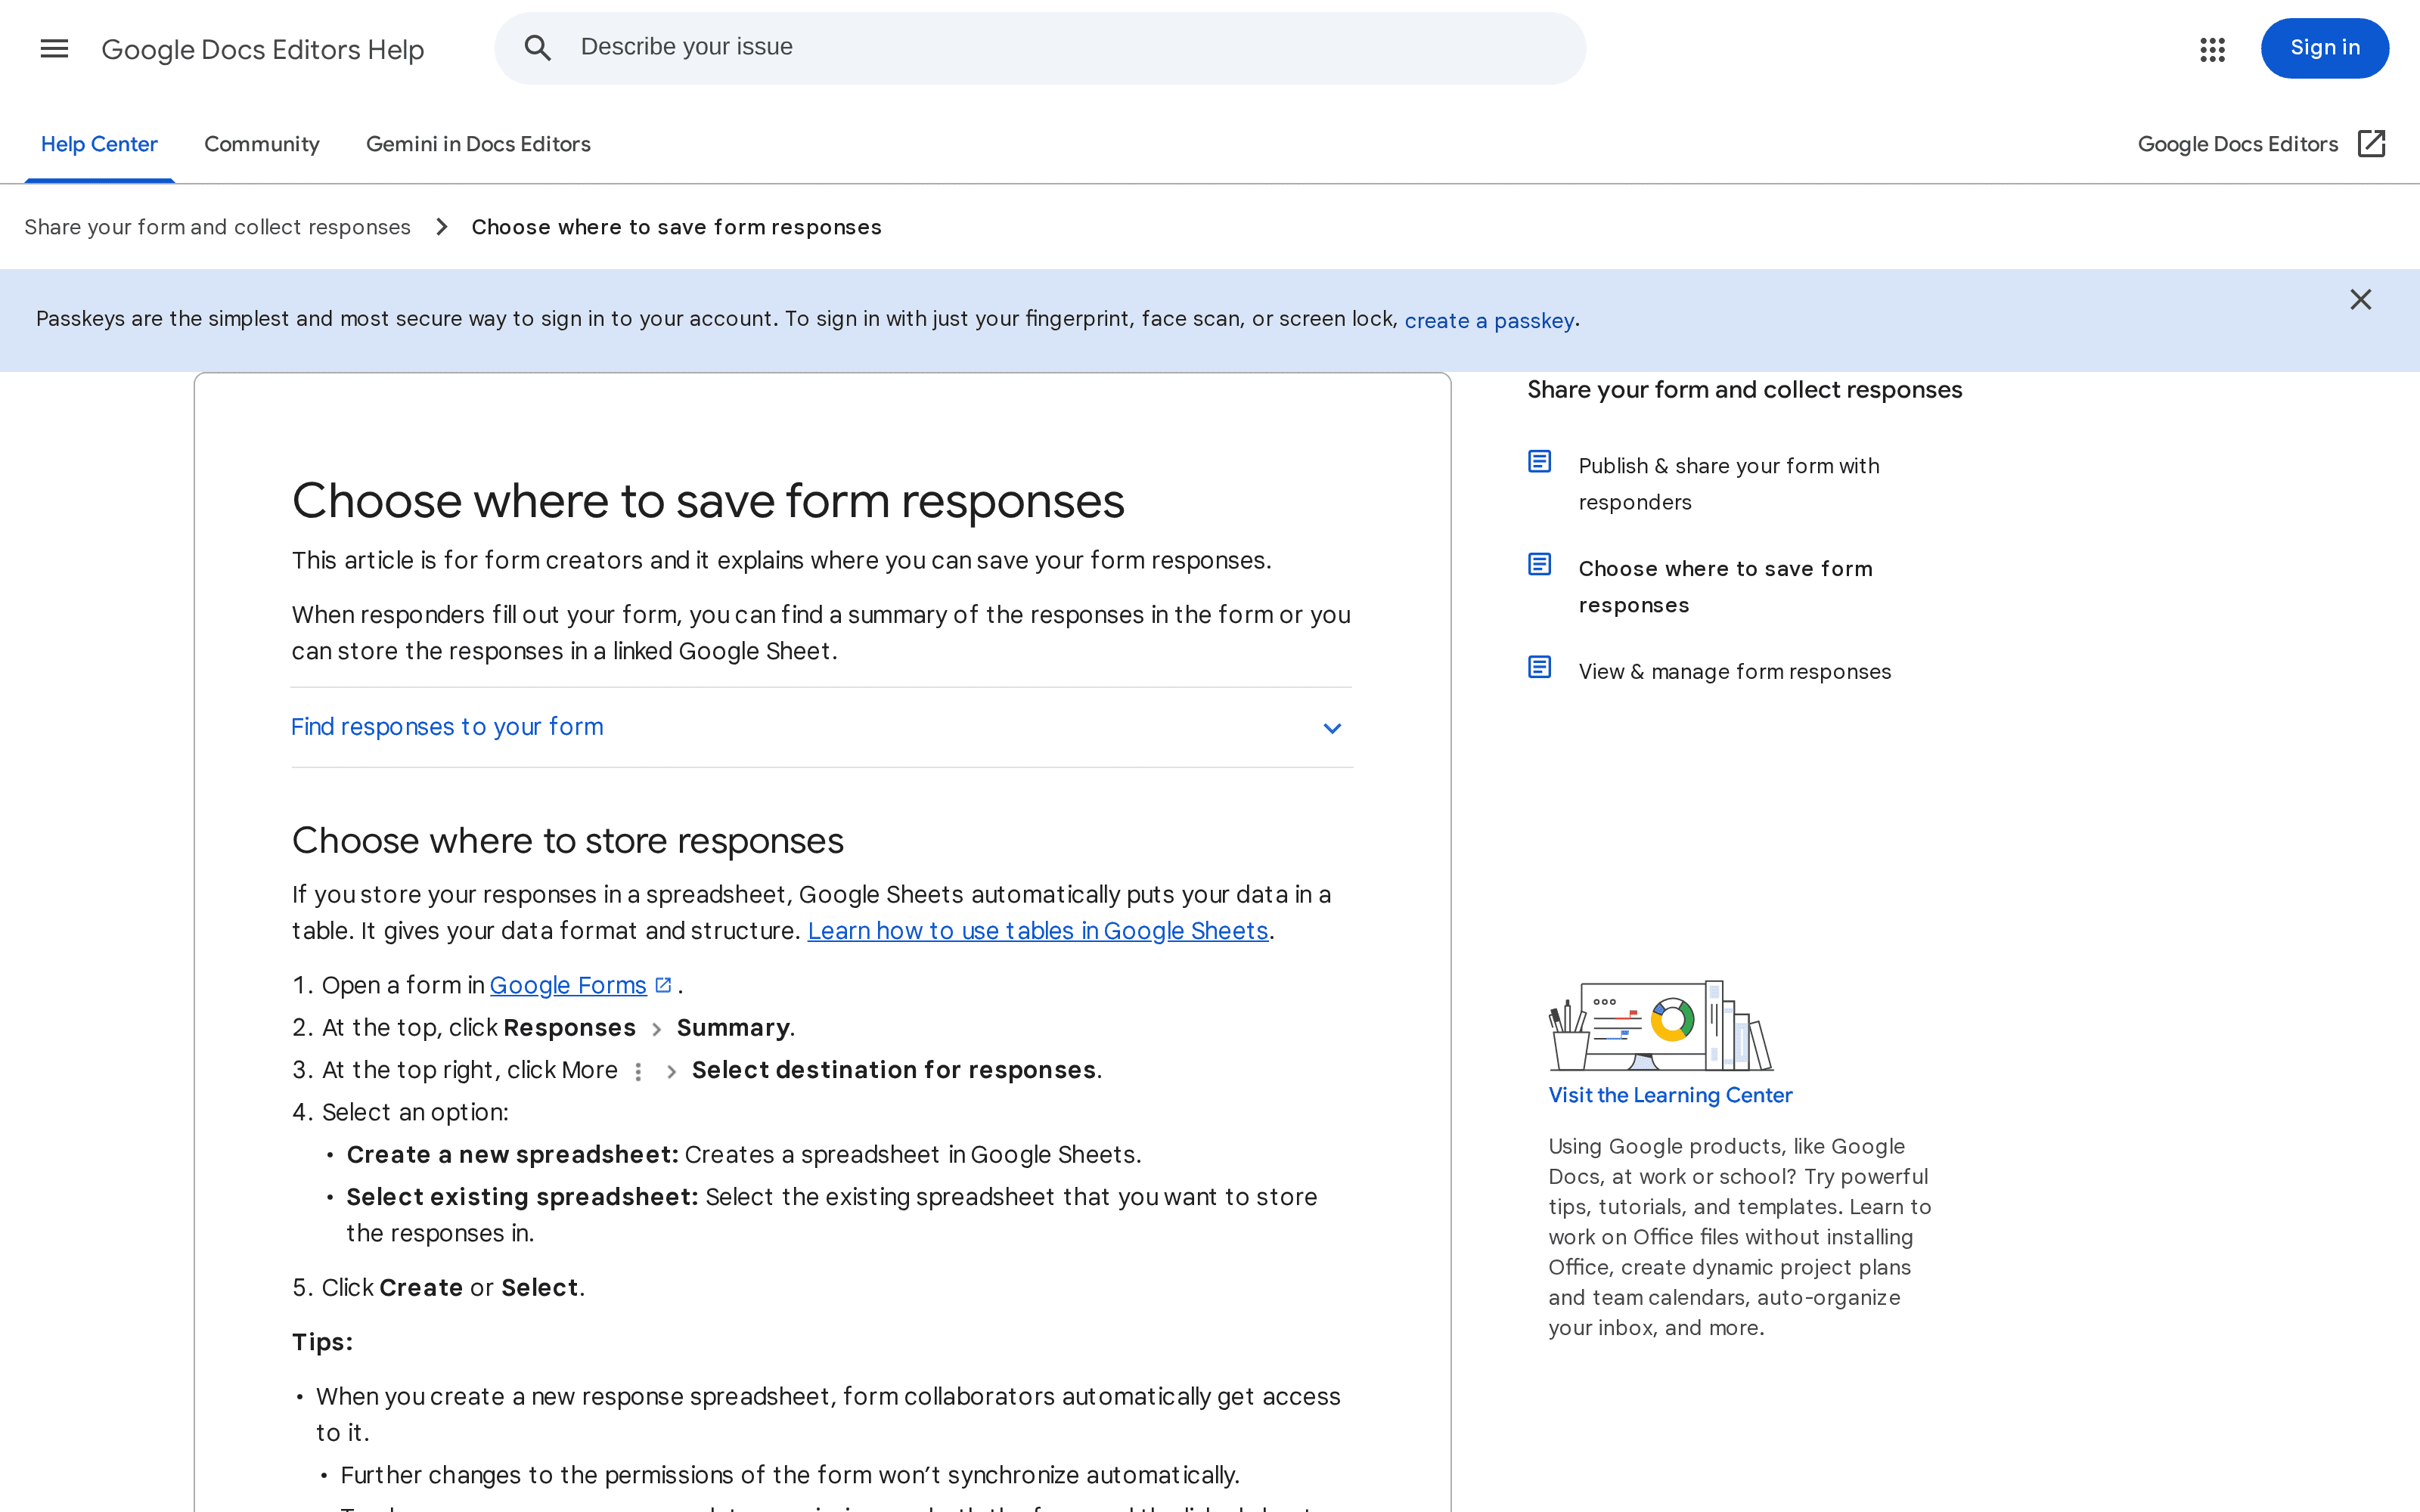Viewport: 2420px width, 1512px height.
Task: Click the Sign in button
Action: coord(2324,48)
